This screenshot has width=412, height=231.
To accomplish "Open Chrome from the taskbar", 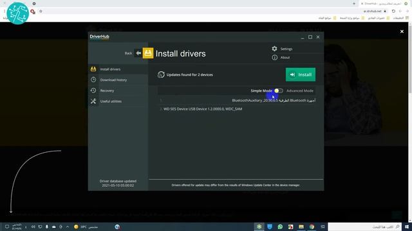I will tap(312, 227).
